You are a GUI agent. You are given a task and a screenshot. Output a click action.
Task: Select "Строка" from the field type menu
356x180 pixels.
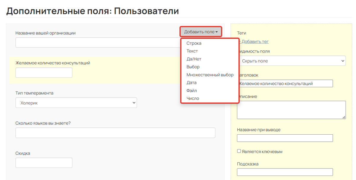[x=194, y=43]
